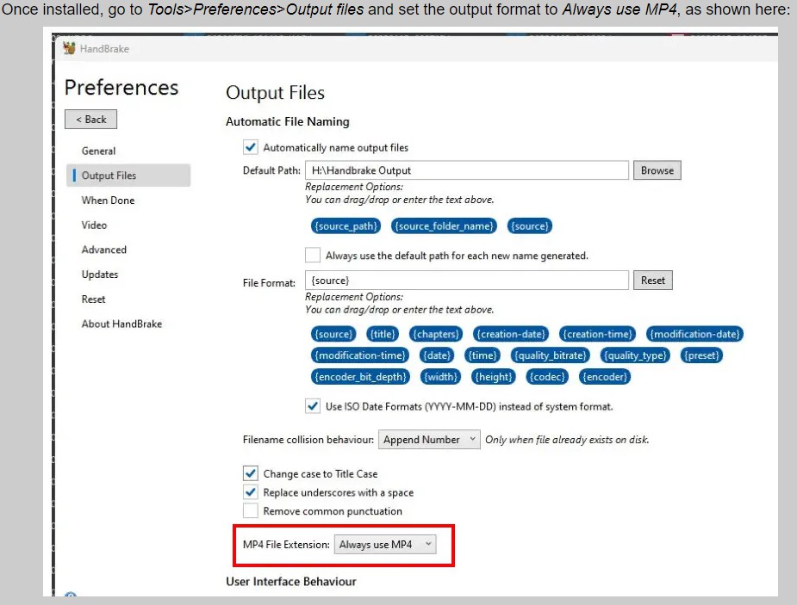Toggle Change case to Title Case
The image size is (797, 605).
[251, 473]
